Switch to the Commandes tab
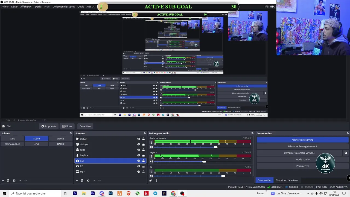350x197 pixels. coord(264,180)
